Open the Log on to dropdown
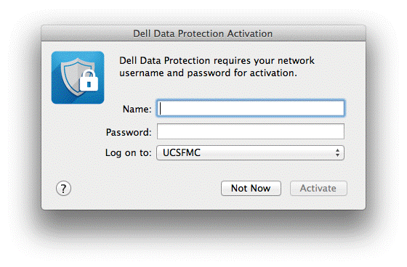Image resolution: width=407 pixels, height=267 pixels. tap(250, 152)
